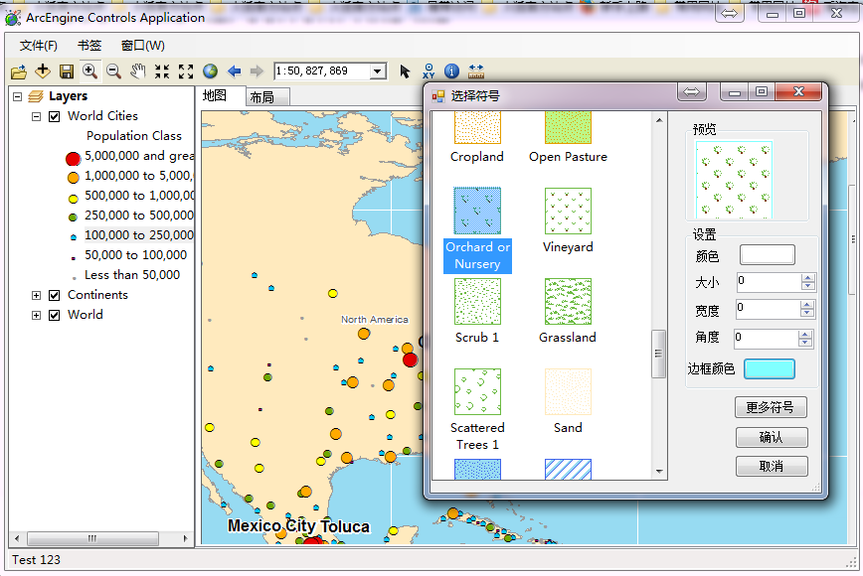This screenshot has width=863, height=576.
Task: Click the 边框颜色 outline color swatch
Action: [770, 368]
